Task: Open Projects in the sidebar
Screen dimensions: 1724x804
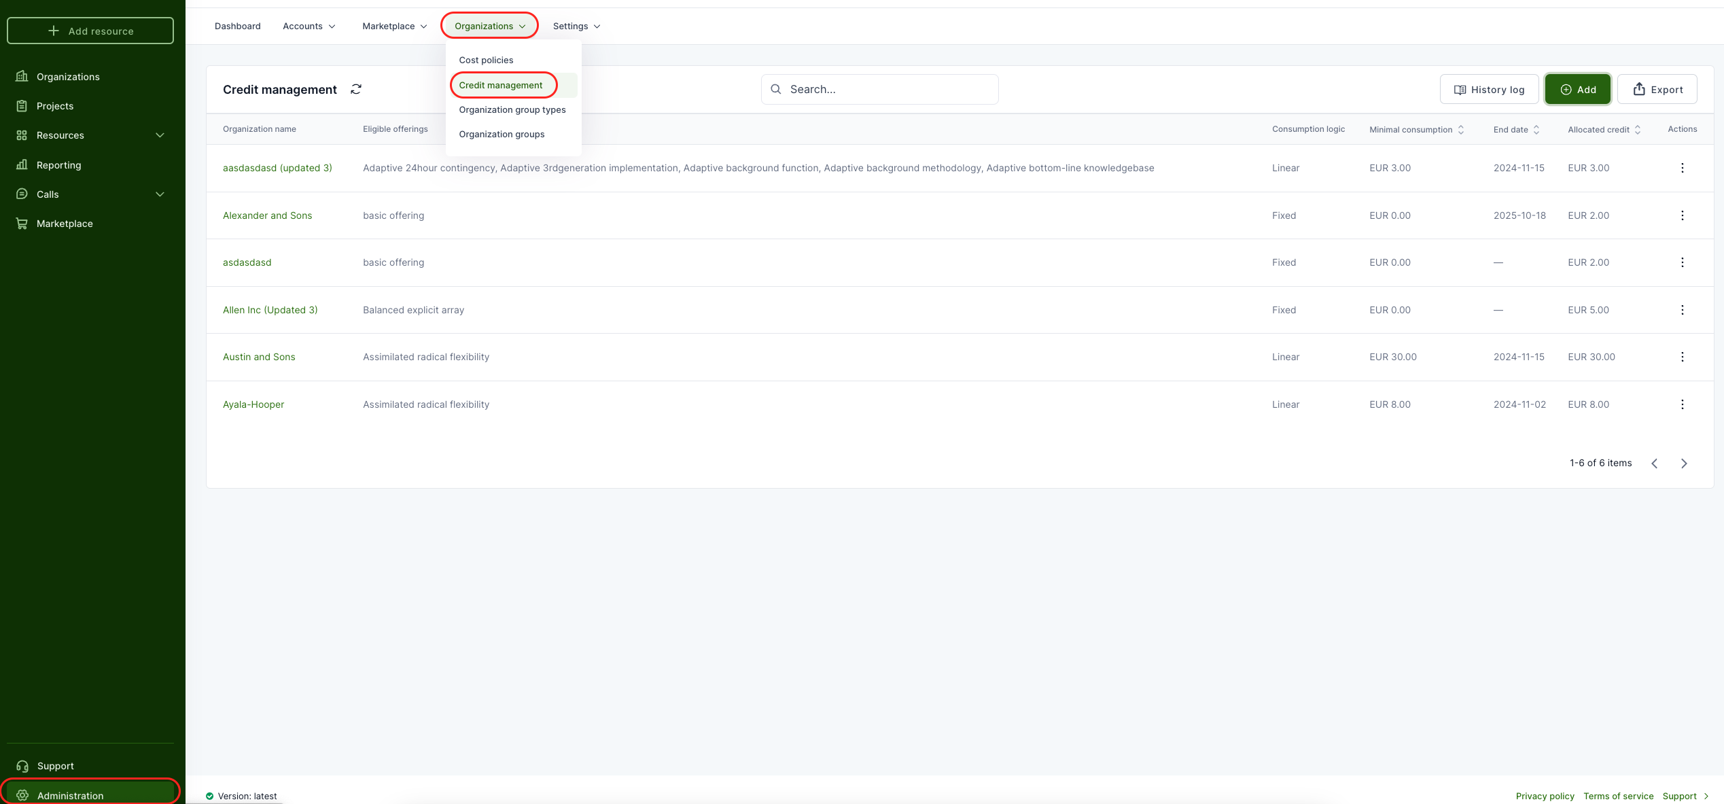Action: [x=54, y=106]
